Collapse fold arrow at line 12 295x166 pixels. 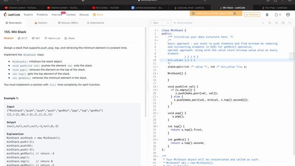(x=158, y=67)
